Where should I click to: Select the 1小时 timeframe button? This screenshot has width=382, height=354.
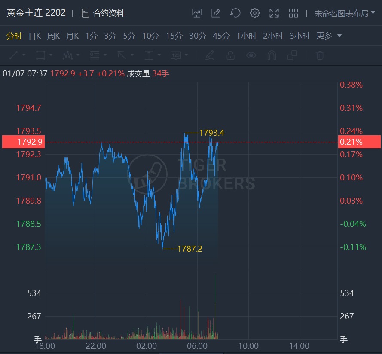pos(247,36)
